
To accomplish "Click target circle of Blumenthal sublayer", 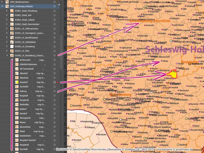I will click(x=54, y=127).
